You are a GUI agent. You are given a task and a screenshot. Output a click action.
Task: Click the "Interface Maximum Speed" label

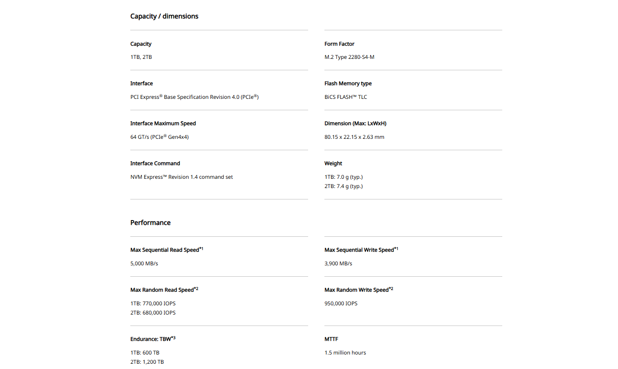[x=163, y=123]
